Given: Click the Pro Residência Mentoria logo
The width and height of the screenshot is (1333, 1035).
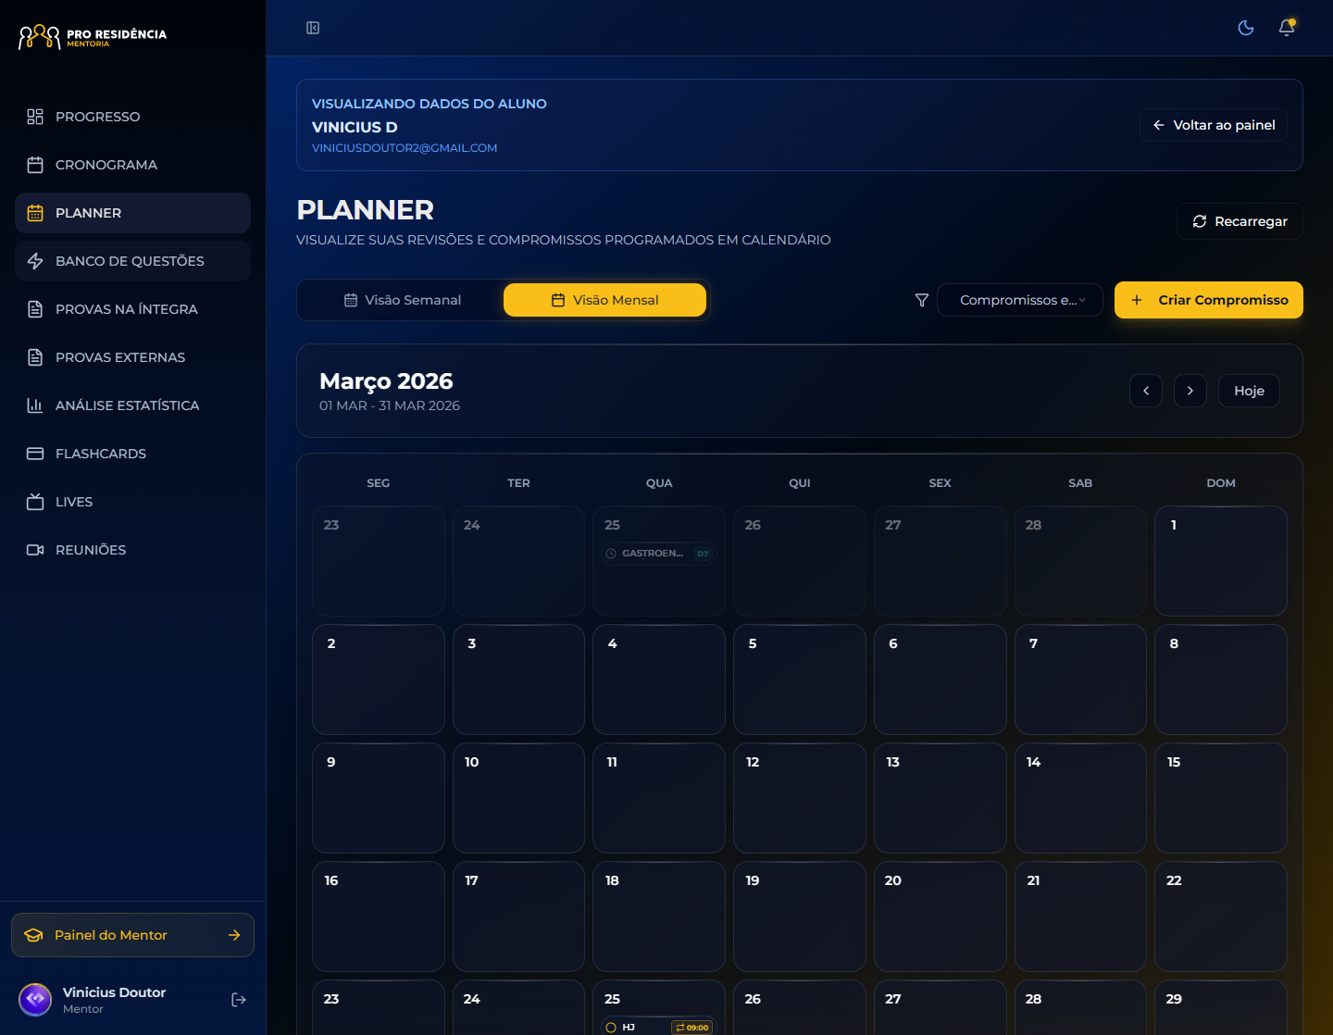Looking at the screenshot, I should click(x=93, y=37).
